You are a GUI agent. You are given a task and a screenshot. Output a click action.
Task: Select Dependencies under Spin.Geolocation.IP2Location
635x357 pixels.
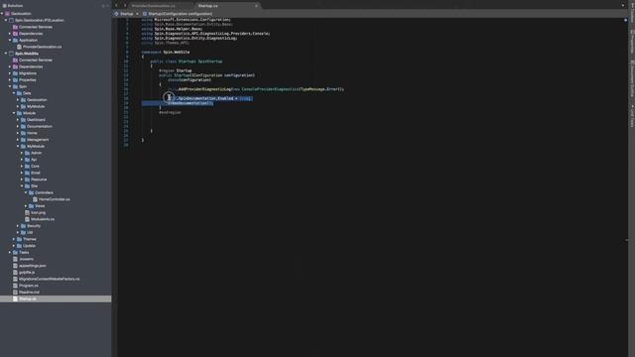pyautogui.click(x=56, y=34)
